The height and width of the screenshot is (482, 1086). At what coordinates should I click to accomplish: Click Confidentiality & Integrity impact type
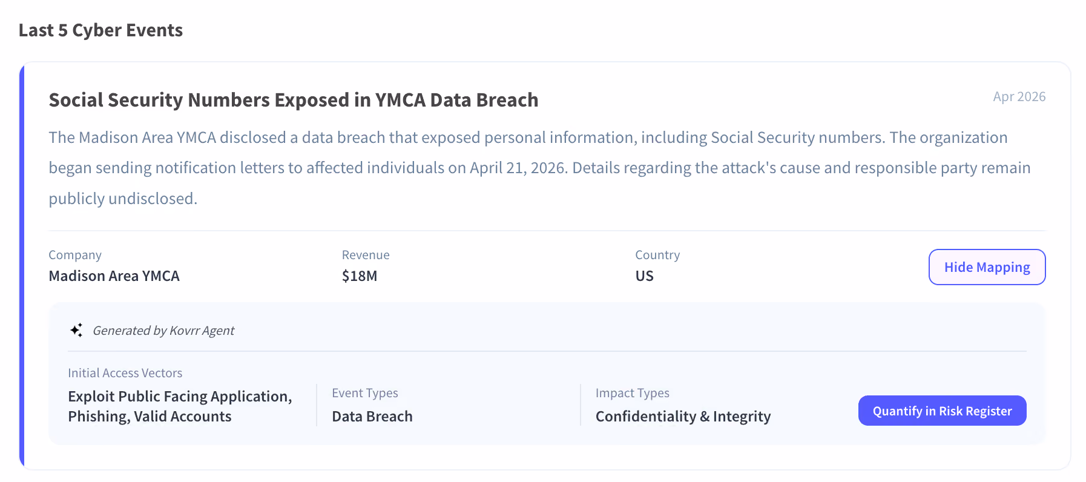[683, 417]
